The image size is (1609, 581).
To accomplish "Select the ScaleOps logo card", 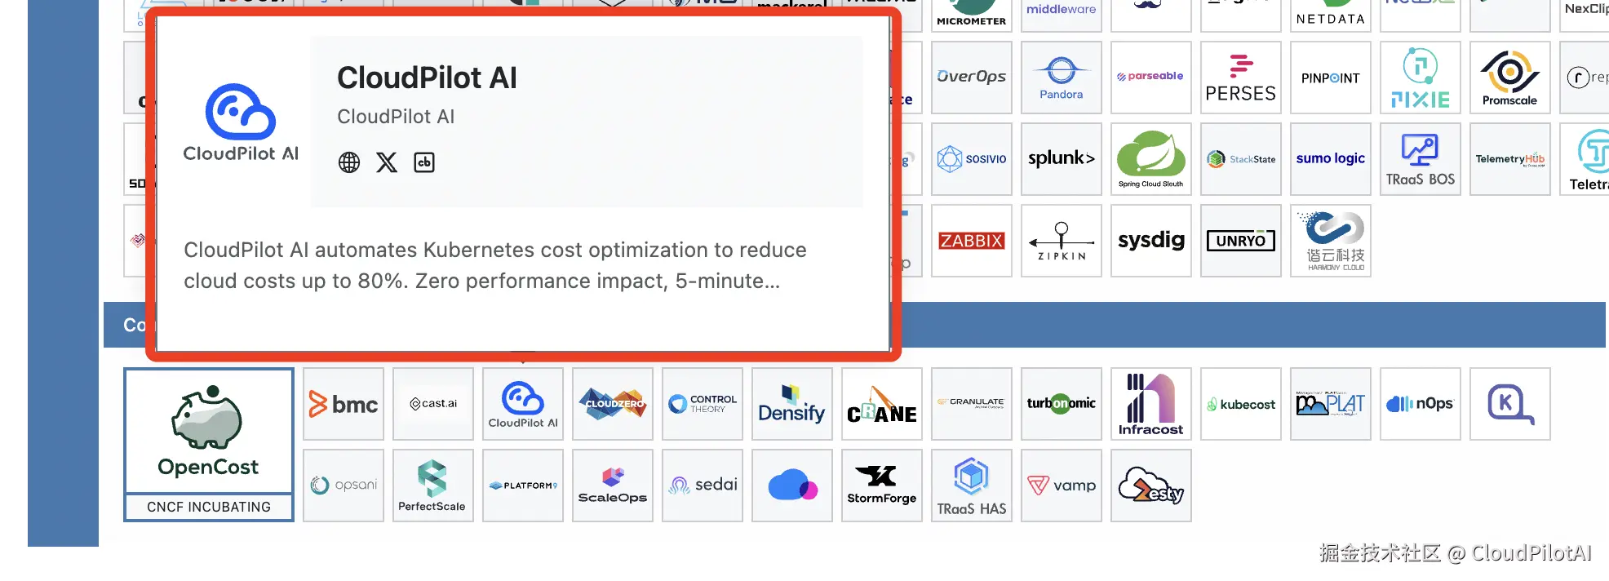I will [613, 486].
